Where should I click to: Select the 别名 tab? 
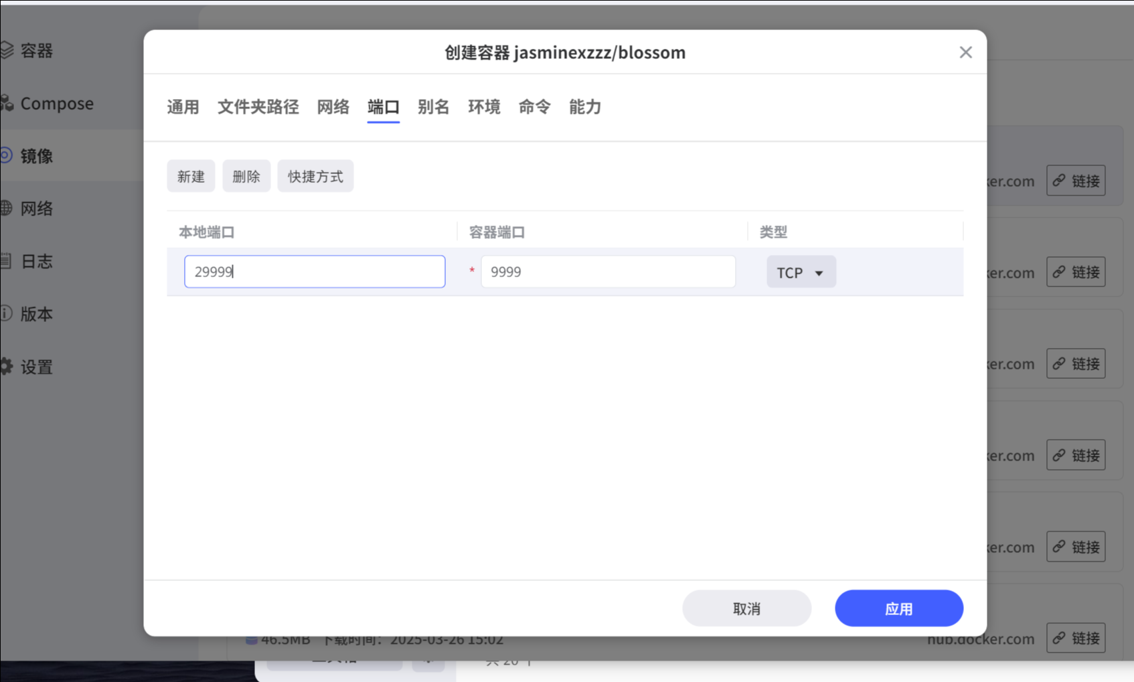(433, 107)
